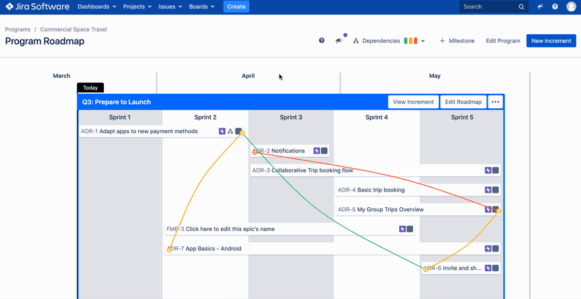Select the Sprint 5 column header
581x299 pixels.
(462, 117)
